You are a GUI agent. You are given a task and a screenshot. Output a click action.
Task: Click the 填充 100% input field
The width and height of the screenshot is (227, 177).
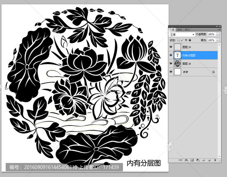(x=211, y=40)
